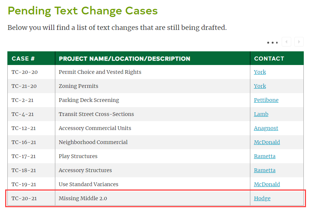This screenshot has height=212, width=313.
Task: Select the Missing Middle 2.0 description cell
Action: [x=83, y=198]
